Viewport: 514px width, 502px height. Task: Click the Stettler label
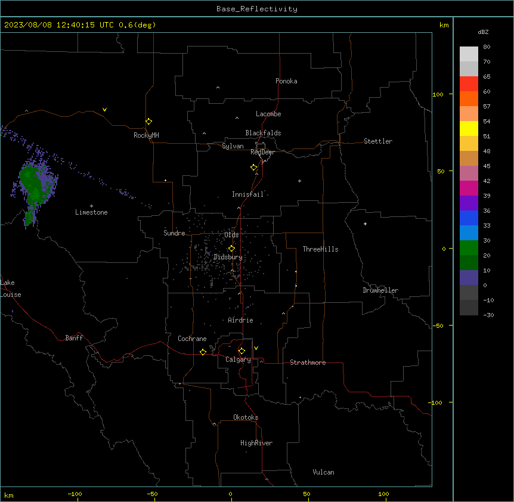[x=378, y=141]
